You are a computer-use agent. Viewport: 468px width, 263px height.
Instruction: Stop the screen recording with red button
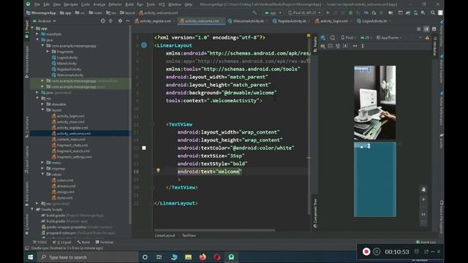pyautogui.click(x=366, y=251)
